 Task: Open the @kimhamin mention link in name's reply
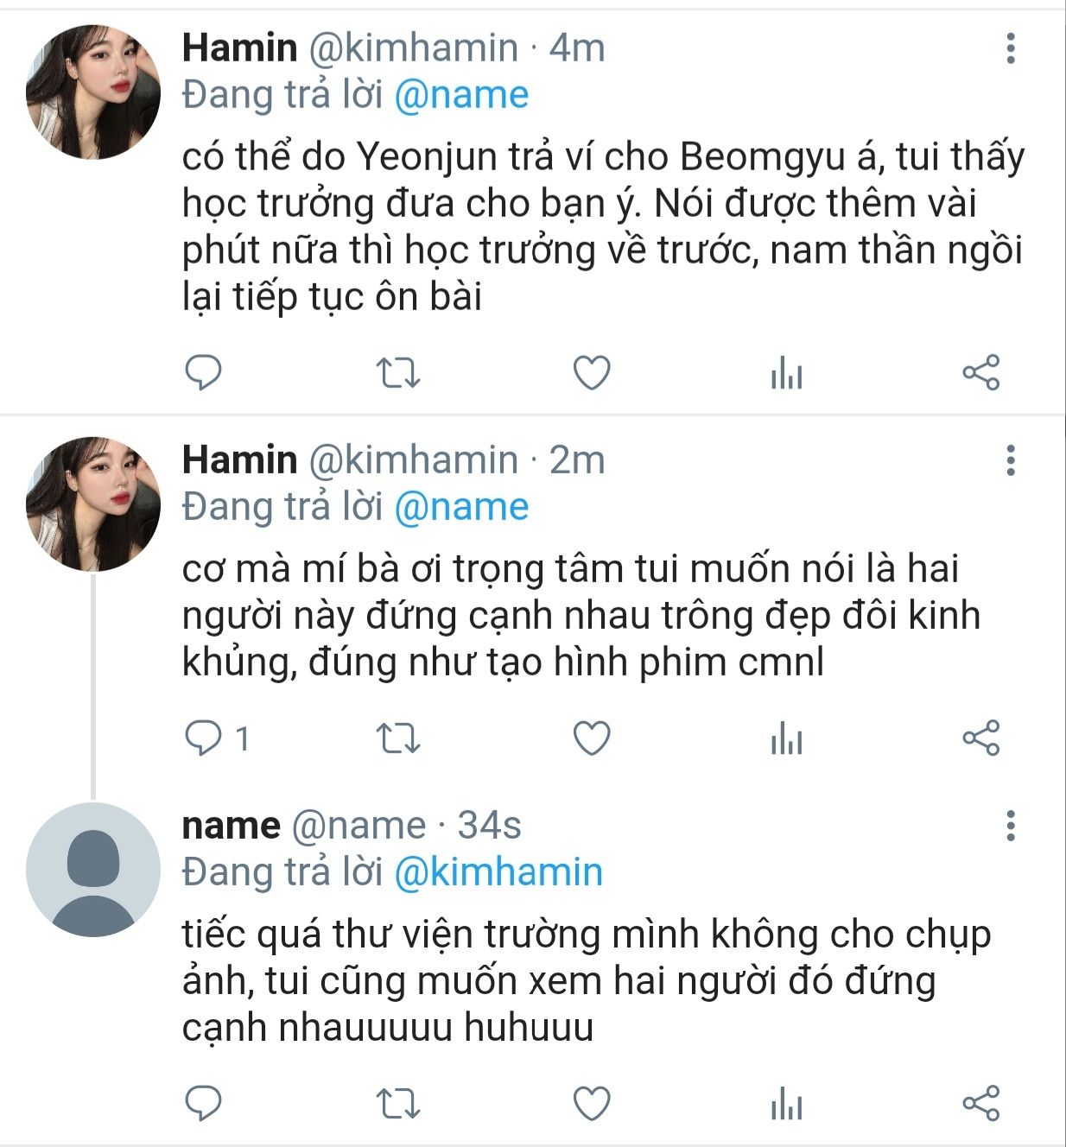(498, 872)
